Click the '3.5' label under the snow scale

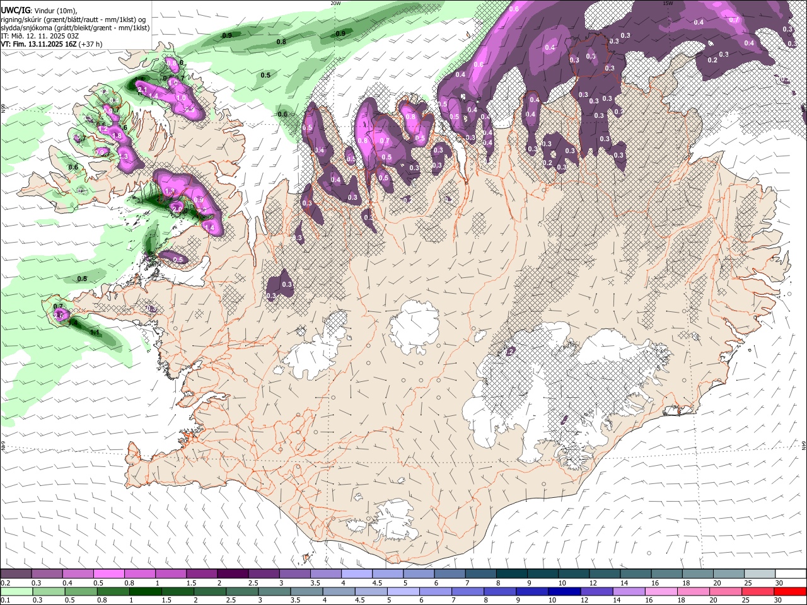[x=315, y=583]
